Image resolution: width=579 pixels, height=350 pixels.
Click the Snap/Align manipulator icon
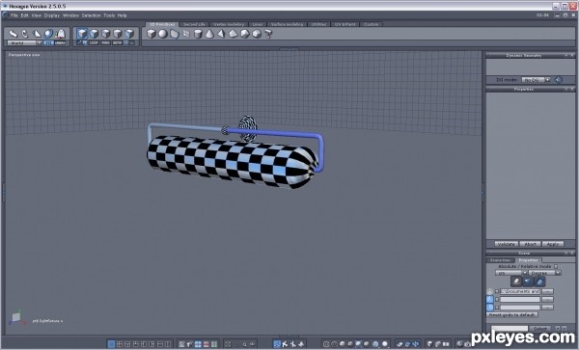click(x=61, y=34)
